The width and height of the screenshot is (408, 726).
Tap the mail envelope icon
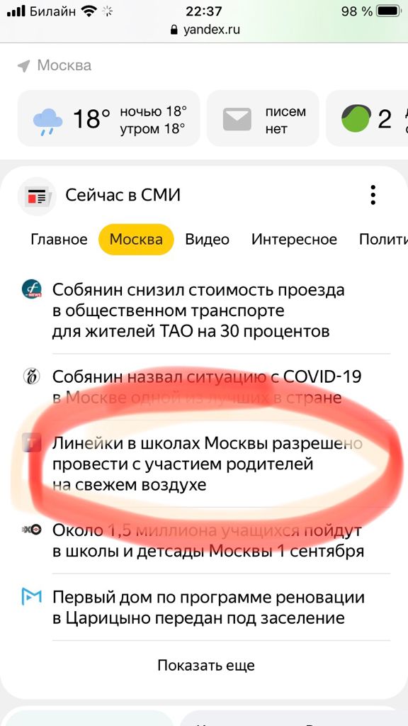(237, 119)
